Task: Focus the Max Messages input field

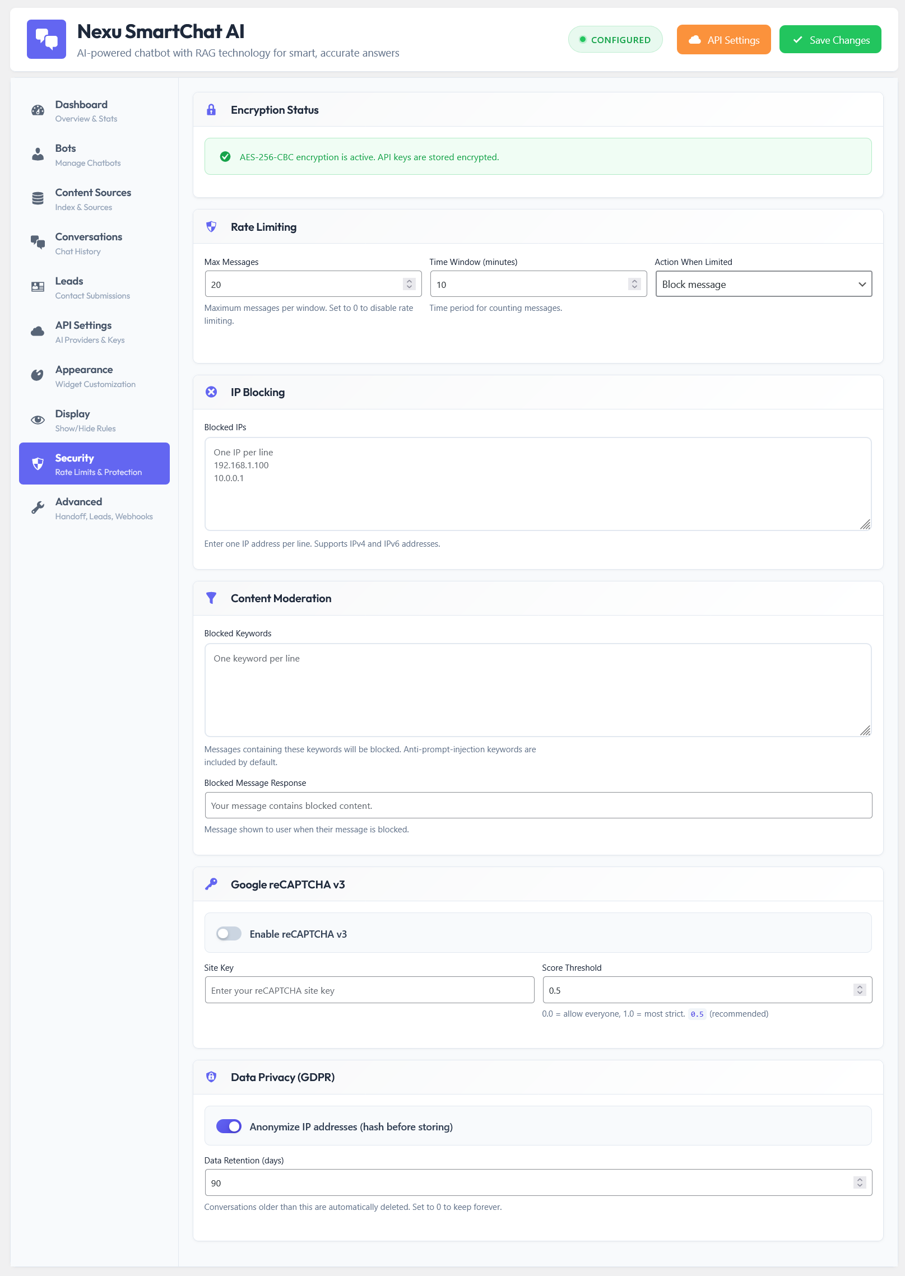Action: point(313,284)
